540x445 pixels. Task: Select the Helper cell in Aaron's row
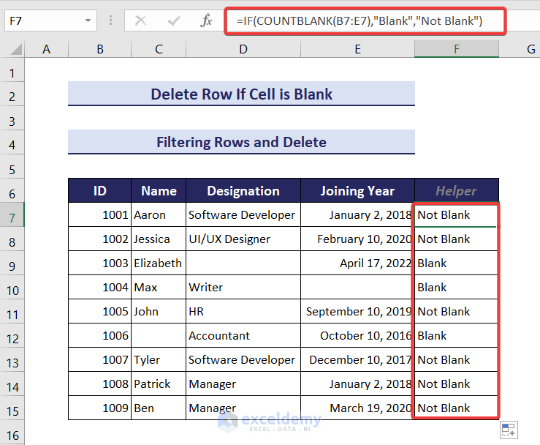(457, 214)
